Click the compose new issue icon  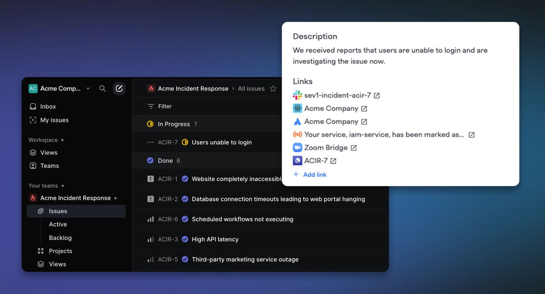click(x=119, y=89)
